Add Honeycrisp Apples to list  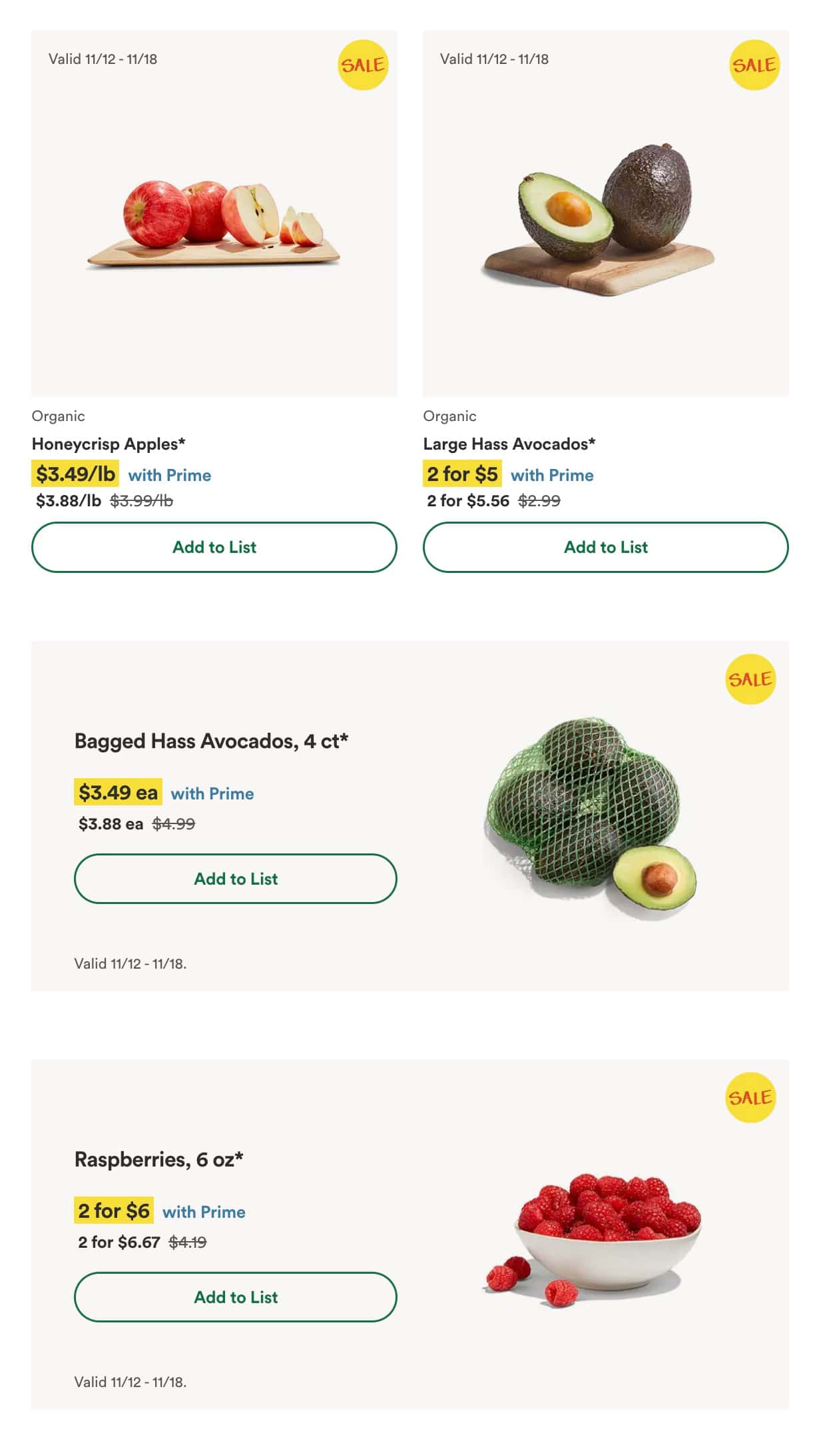tap(214, 547)
